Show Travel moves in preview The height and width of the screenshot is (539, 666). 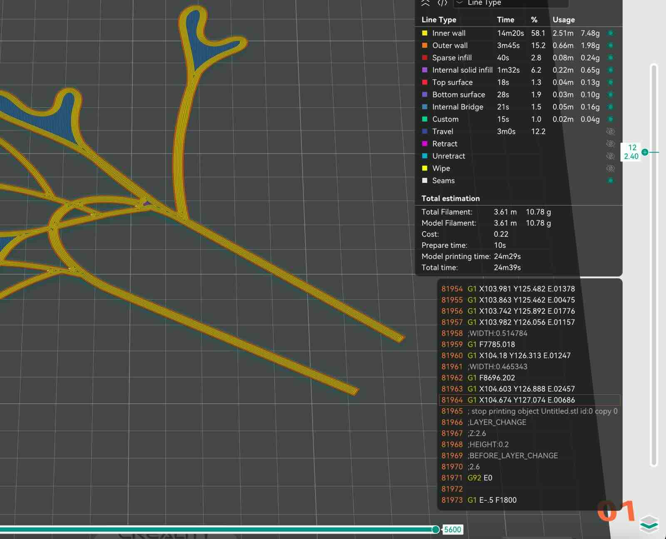point(610,132)
